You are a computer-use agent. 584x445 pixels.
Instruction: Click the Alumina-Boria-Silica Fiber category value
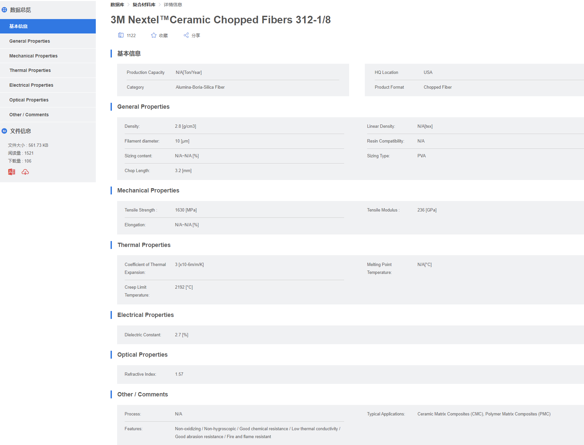200,87
